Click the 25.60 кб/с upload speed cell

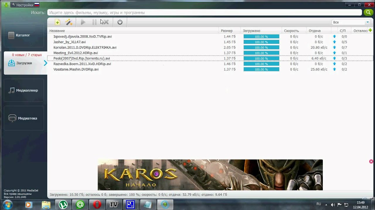coord(319,69)
